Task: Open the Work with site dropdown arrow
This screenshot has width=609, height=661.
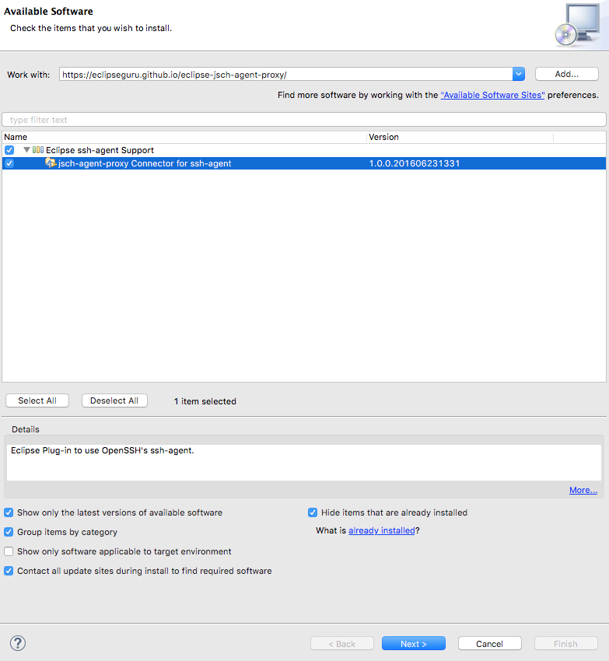Action: tap(519, 74)
